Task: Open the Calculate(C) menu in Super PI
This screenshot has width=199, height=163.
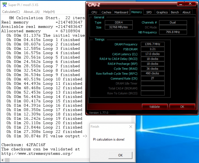Action: [x=11, y=12]
